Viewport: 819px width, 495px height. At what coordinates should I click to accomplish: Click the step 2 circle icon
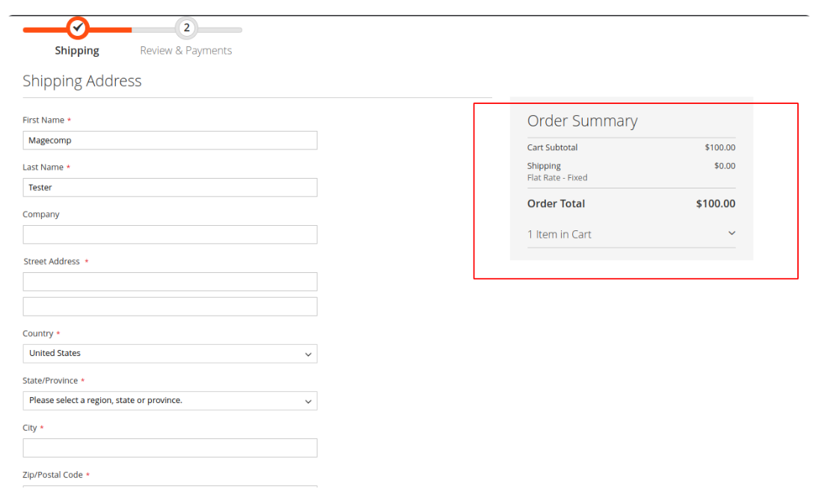tap(186, 28)
